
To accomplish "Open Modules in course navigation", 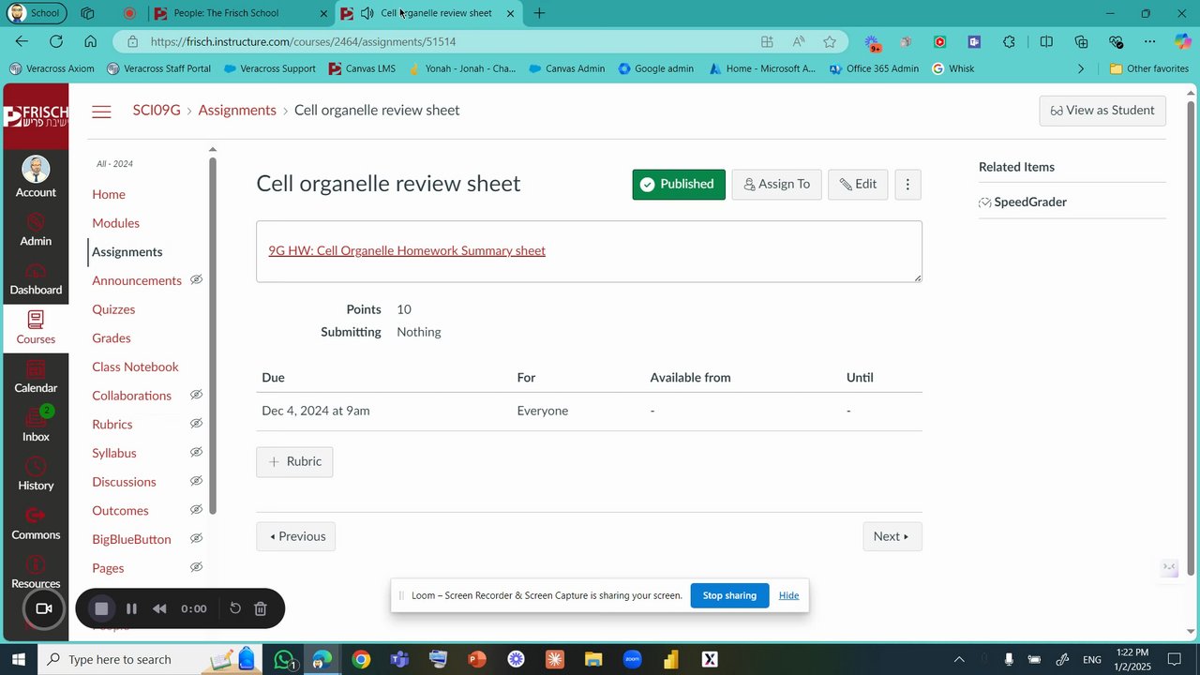I will coord(115,223).
